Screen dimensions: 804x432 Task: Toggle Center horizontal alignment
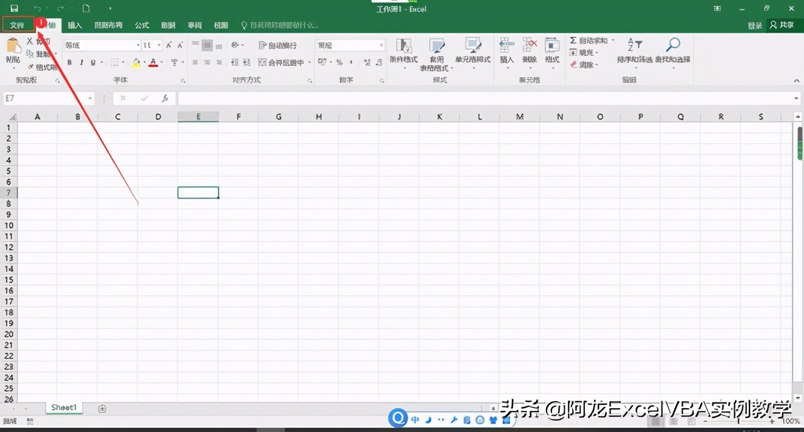(207, 62)
